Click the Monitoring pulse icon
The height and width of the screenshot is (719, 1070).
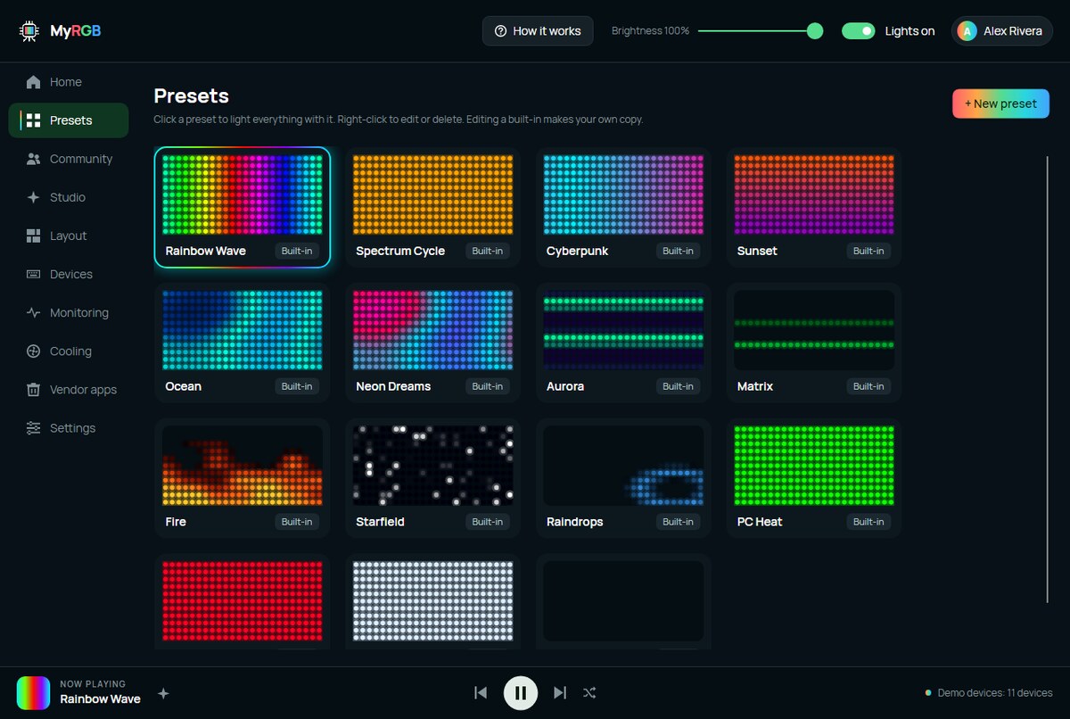pyautogui.click(x=34, y=312)
